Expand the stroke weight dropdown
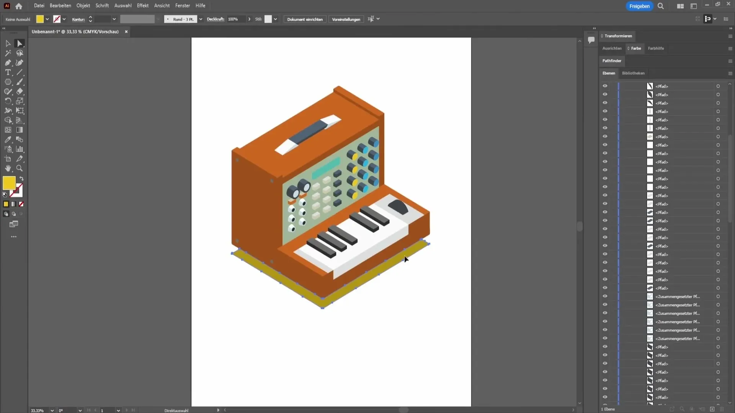 pyautogui.click(x=114, y=19)
